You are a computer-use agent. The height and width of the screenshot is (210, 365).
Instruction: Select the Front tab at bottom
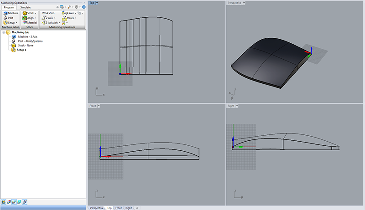pos(119,208)
